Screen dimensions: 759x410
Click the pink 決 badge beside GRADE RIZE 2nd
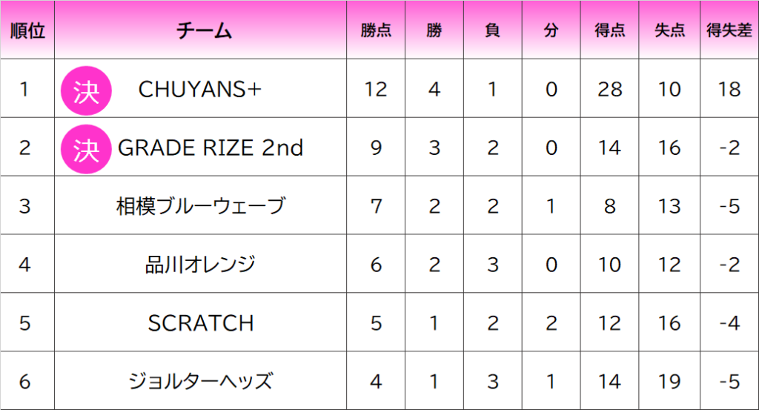pos(86,149)
